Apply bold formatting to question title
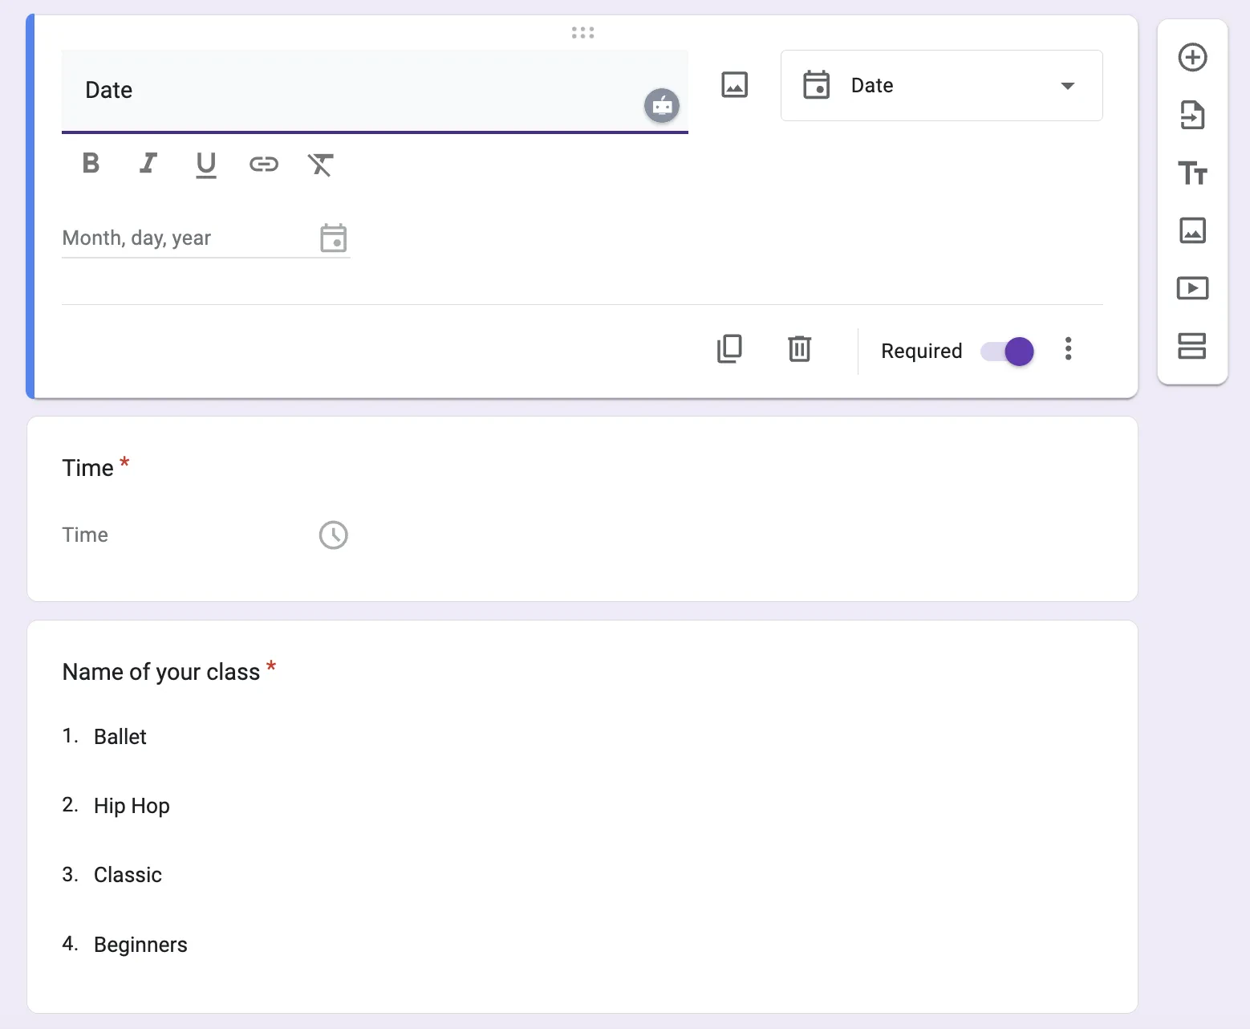1250x1029 pixels. (x=91, y=164)
